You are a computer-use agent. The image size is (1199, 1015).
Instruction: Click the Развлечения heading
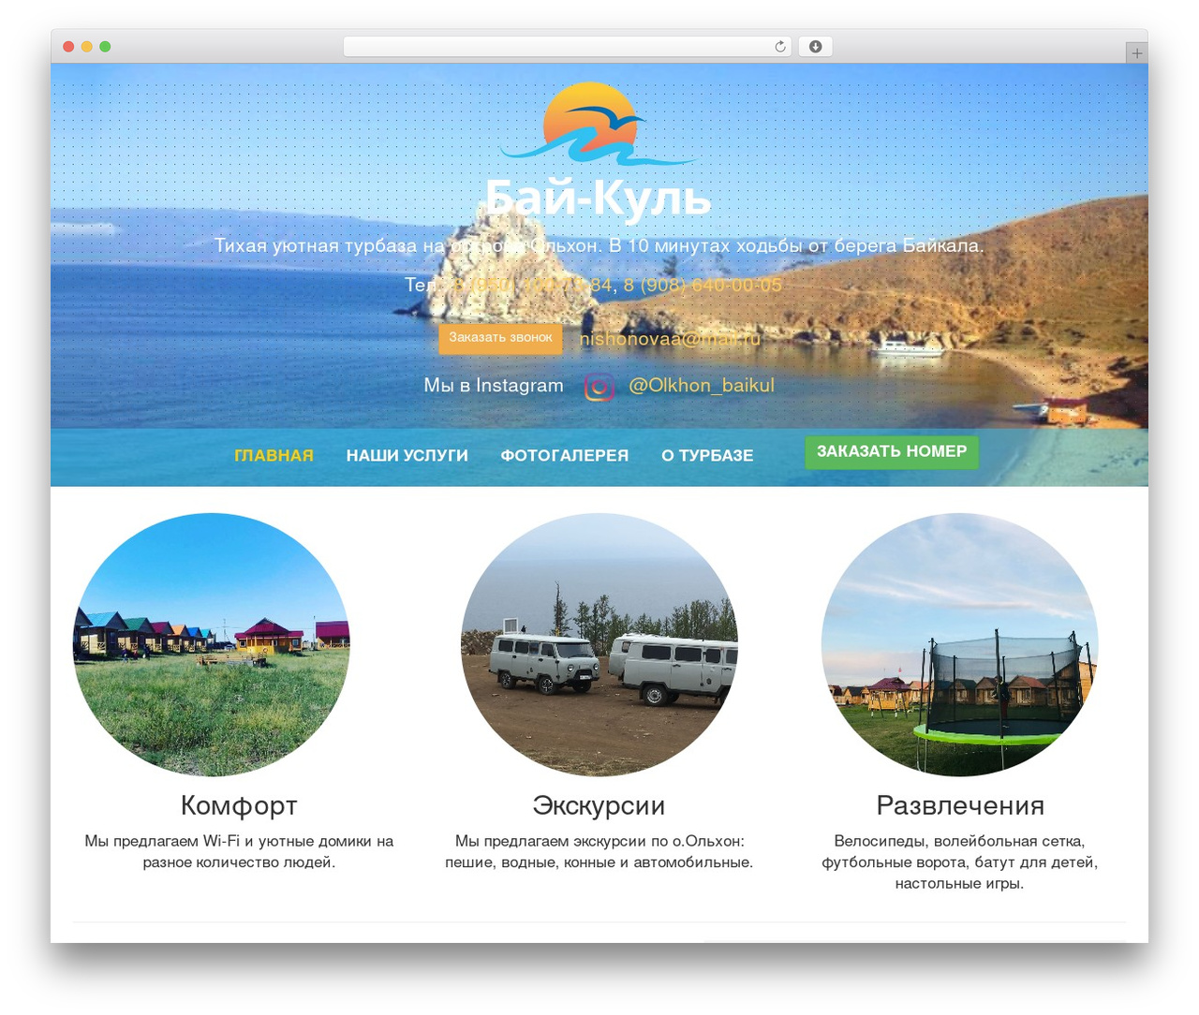click(960, 805)
